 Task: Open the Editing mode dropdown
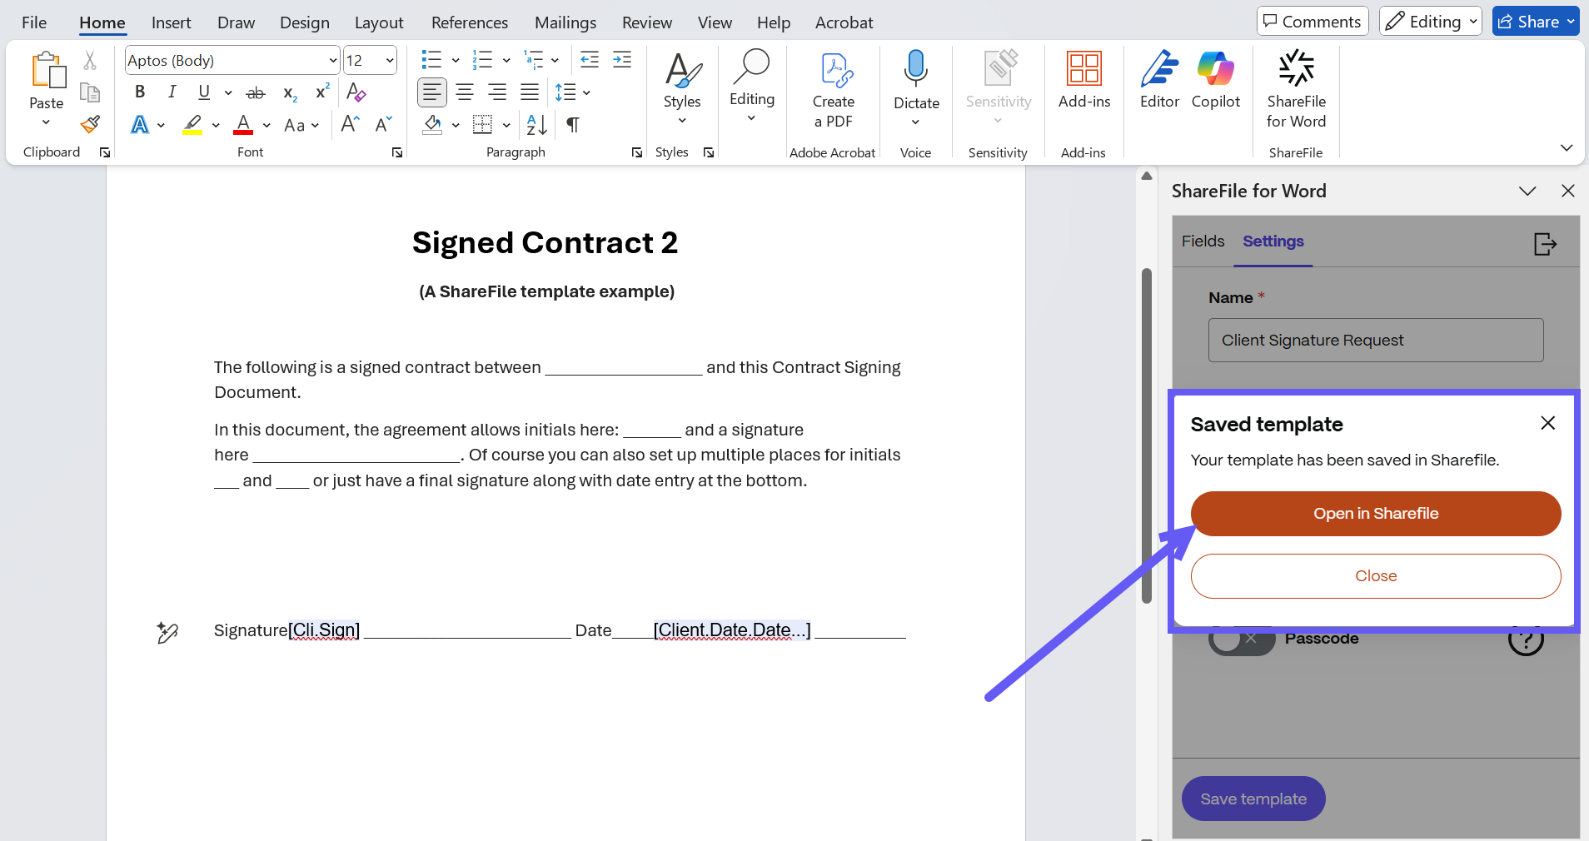(1431, 22)
